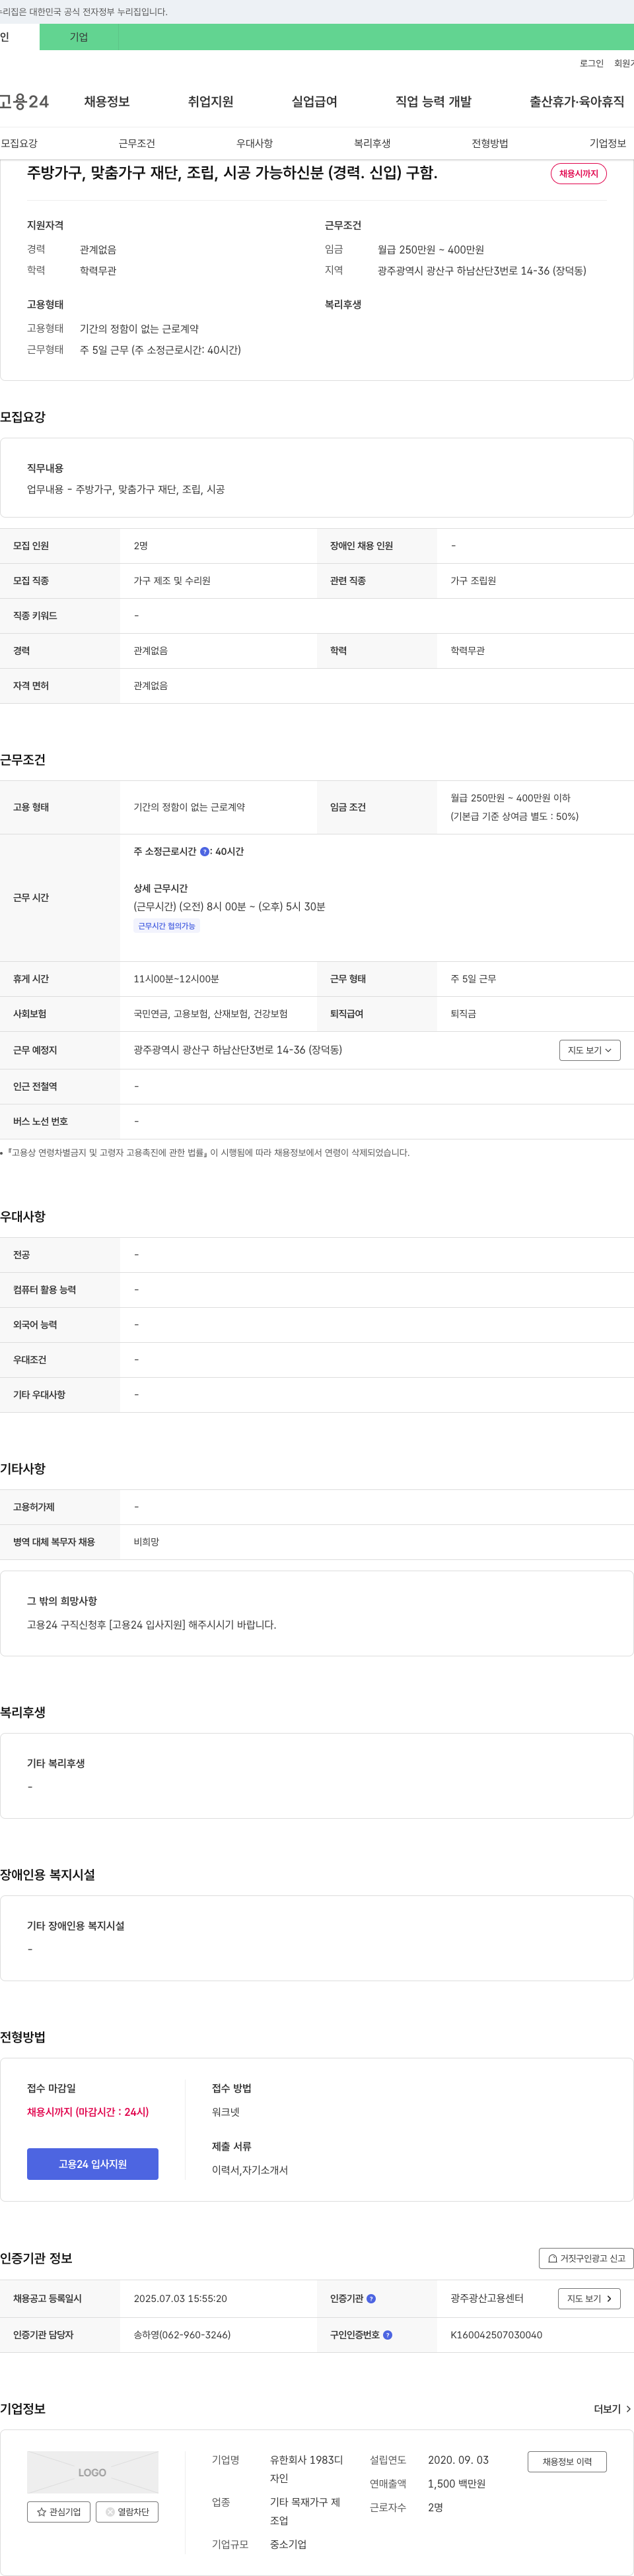This screenshot has height=2576, width=634.
Task: Click 업종 value 기타 목재가구 제조업
Action: click(x=305, y=2511)
